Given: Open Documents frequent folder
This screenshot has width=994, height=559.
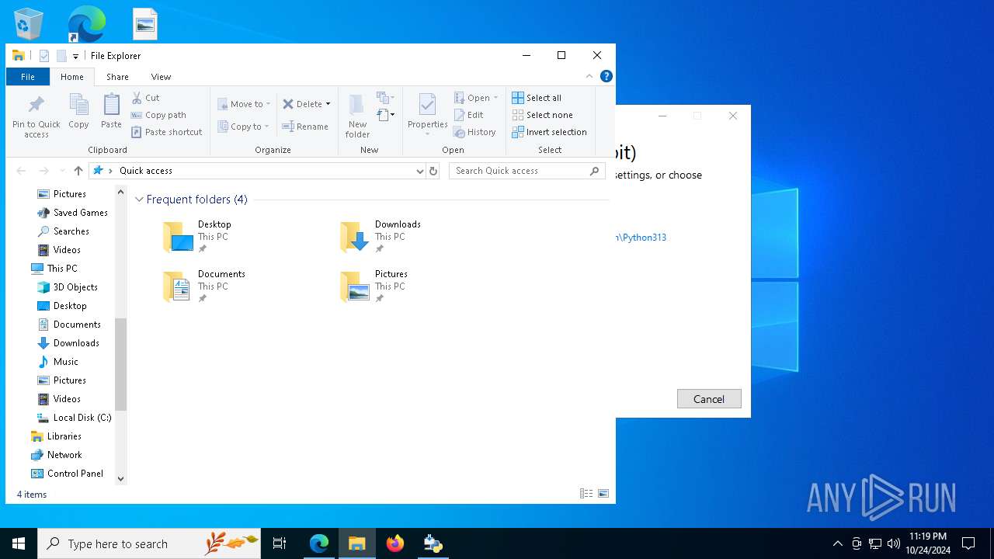Looking at the screenshot, I should [204, 286].
